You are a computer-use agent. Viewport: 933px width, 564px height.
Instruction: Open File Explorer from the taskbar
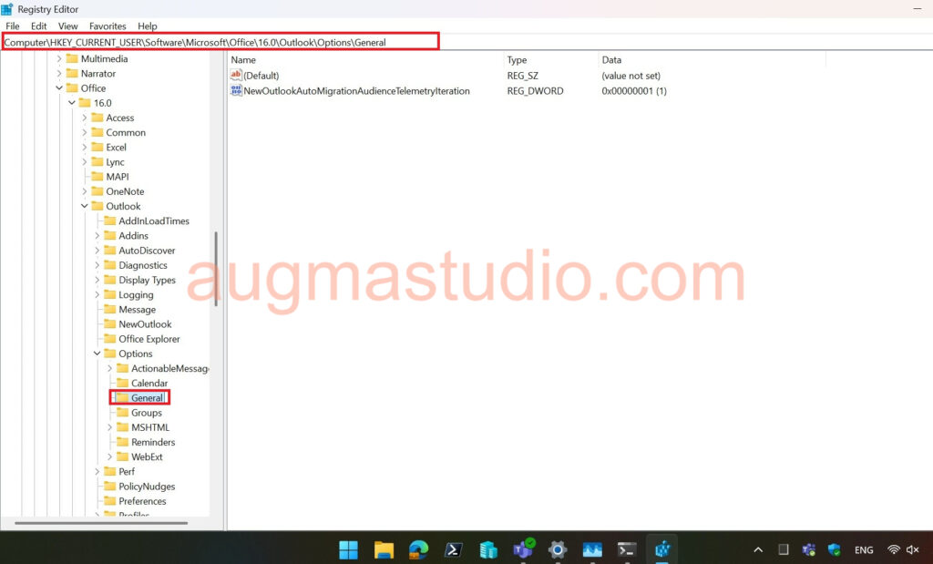[x=384, y=549]
